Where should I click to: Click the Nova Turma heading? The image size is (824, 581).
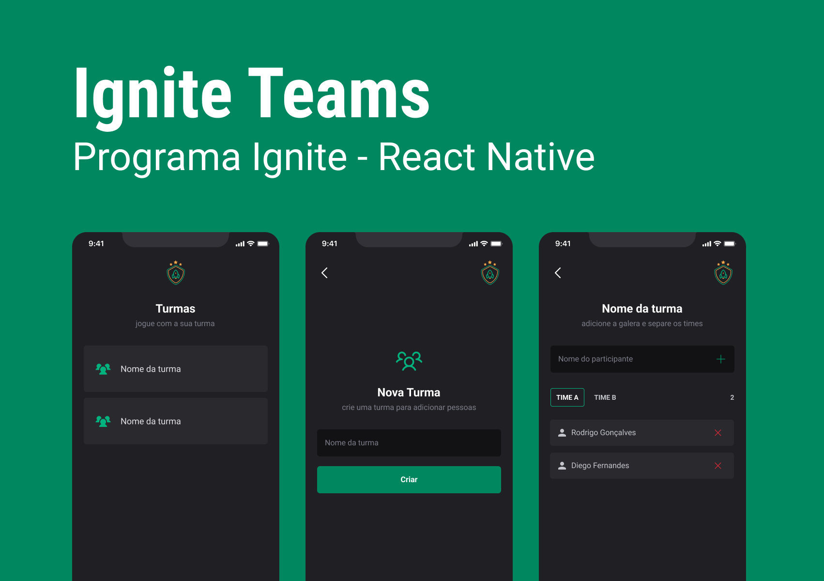409,393
